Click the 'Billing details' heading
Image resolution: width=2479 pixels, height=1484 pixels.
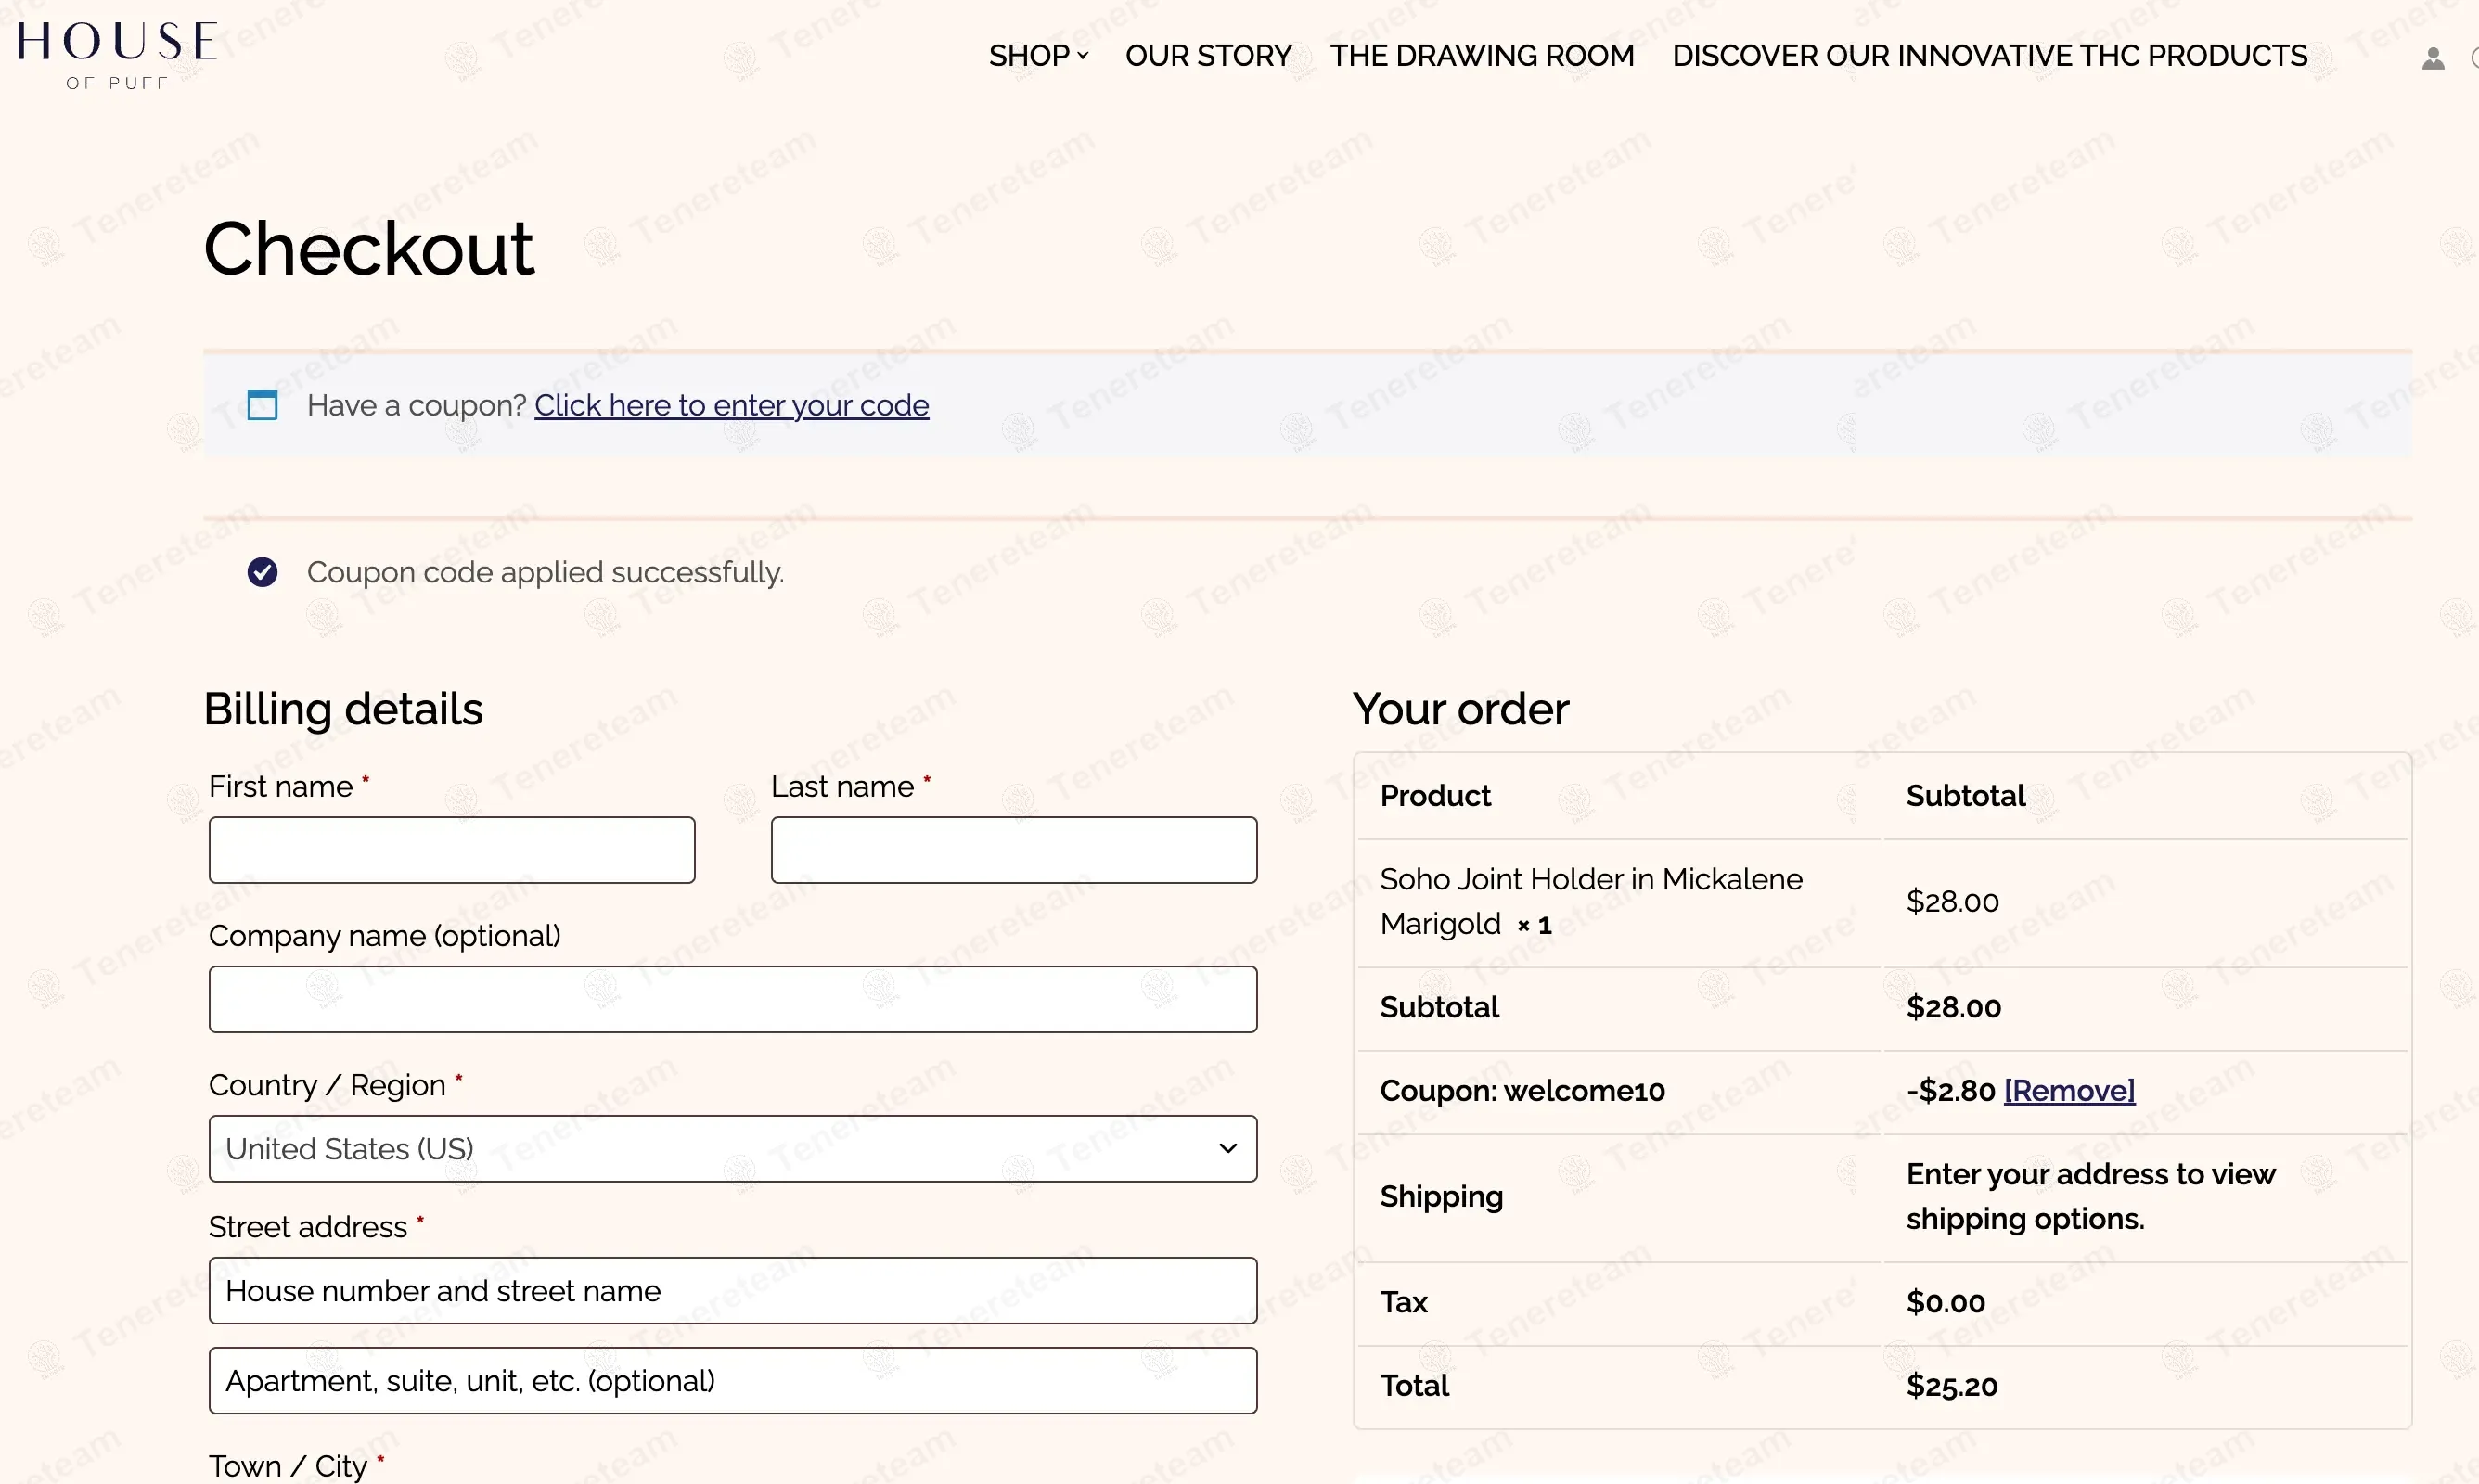click(x=343, y=709)
